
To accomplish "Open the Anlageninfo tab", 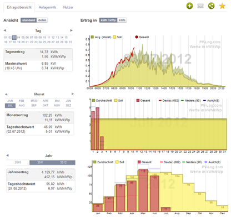I will [47, 7].
